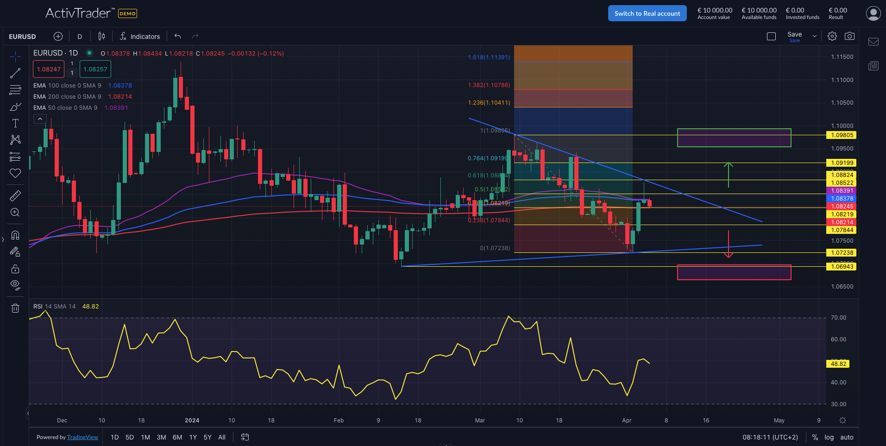The width and height of the screenshot is (886, 446).
Task: Open the measure ruler tool
Action: pos(15,195)
